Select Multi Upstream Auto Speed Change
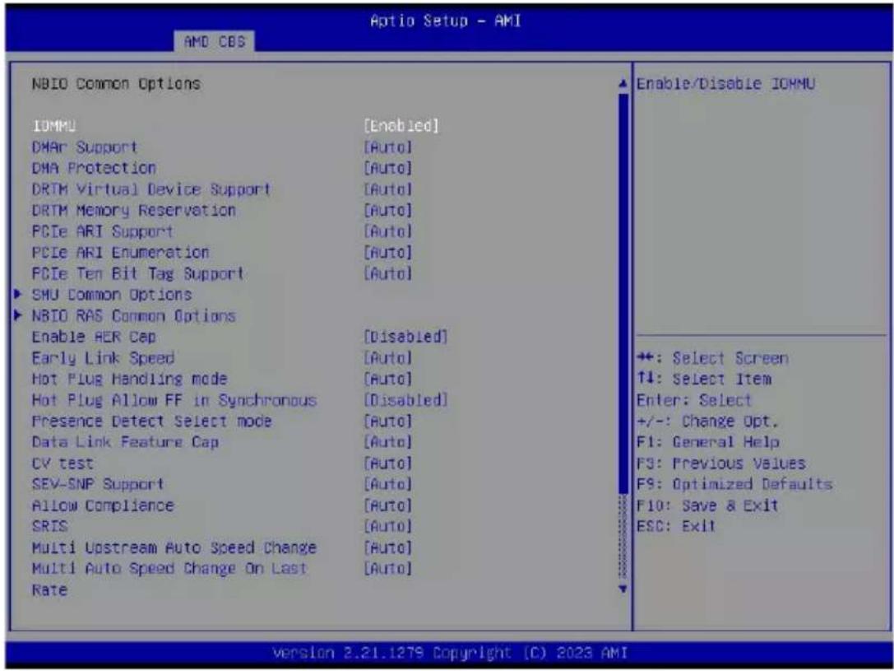 coord(174,548)
